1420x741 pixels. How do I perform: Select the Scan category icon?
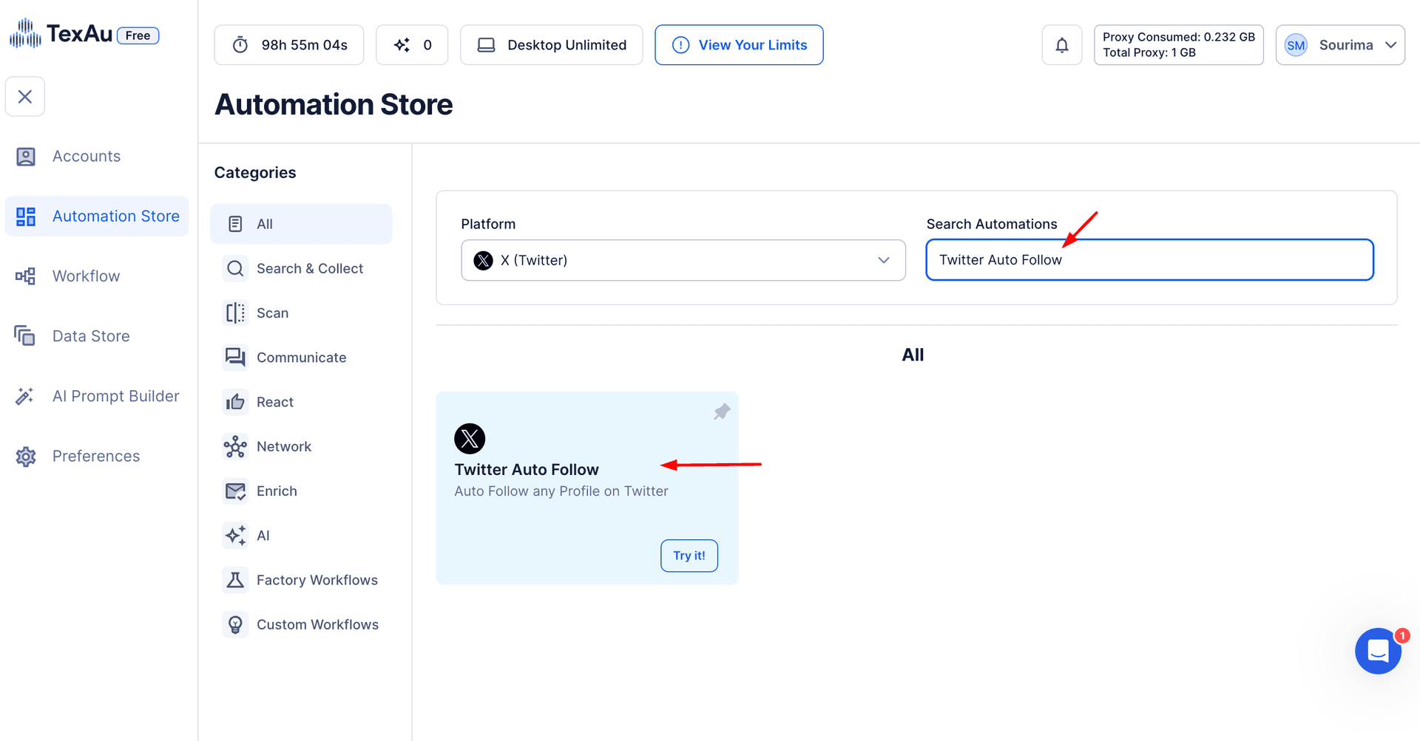pos(235,313)
